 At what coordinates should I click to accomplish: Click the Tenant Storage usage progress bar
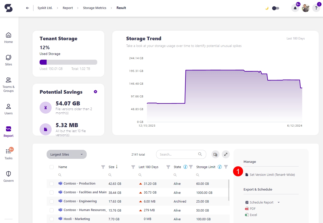point(68,62)
